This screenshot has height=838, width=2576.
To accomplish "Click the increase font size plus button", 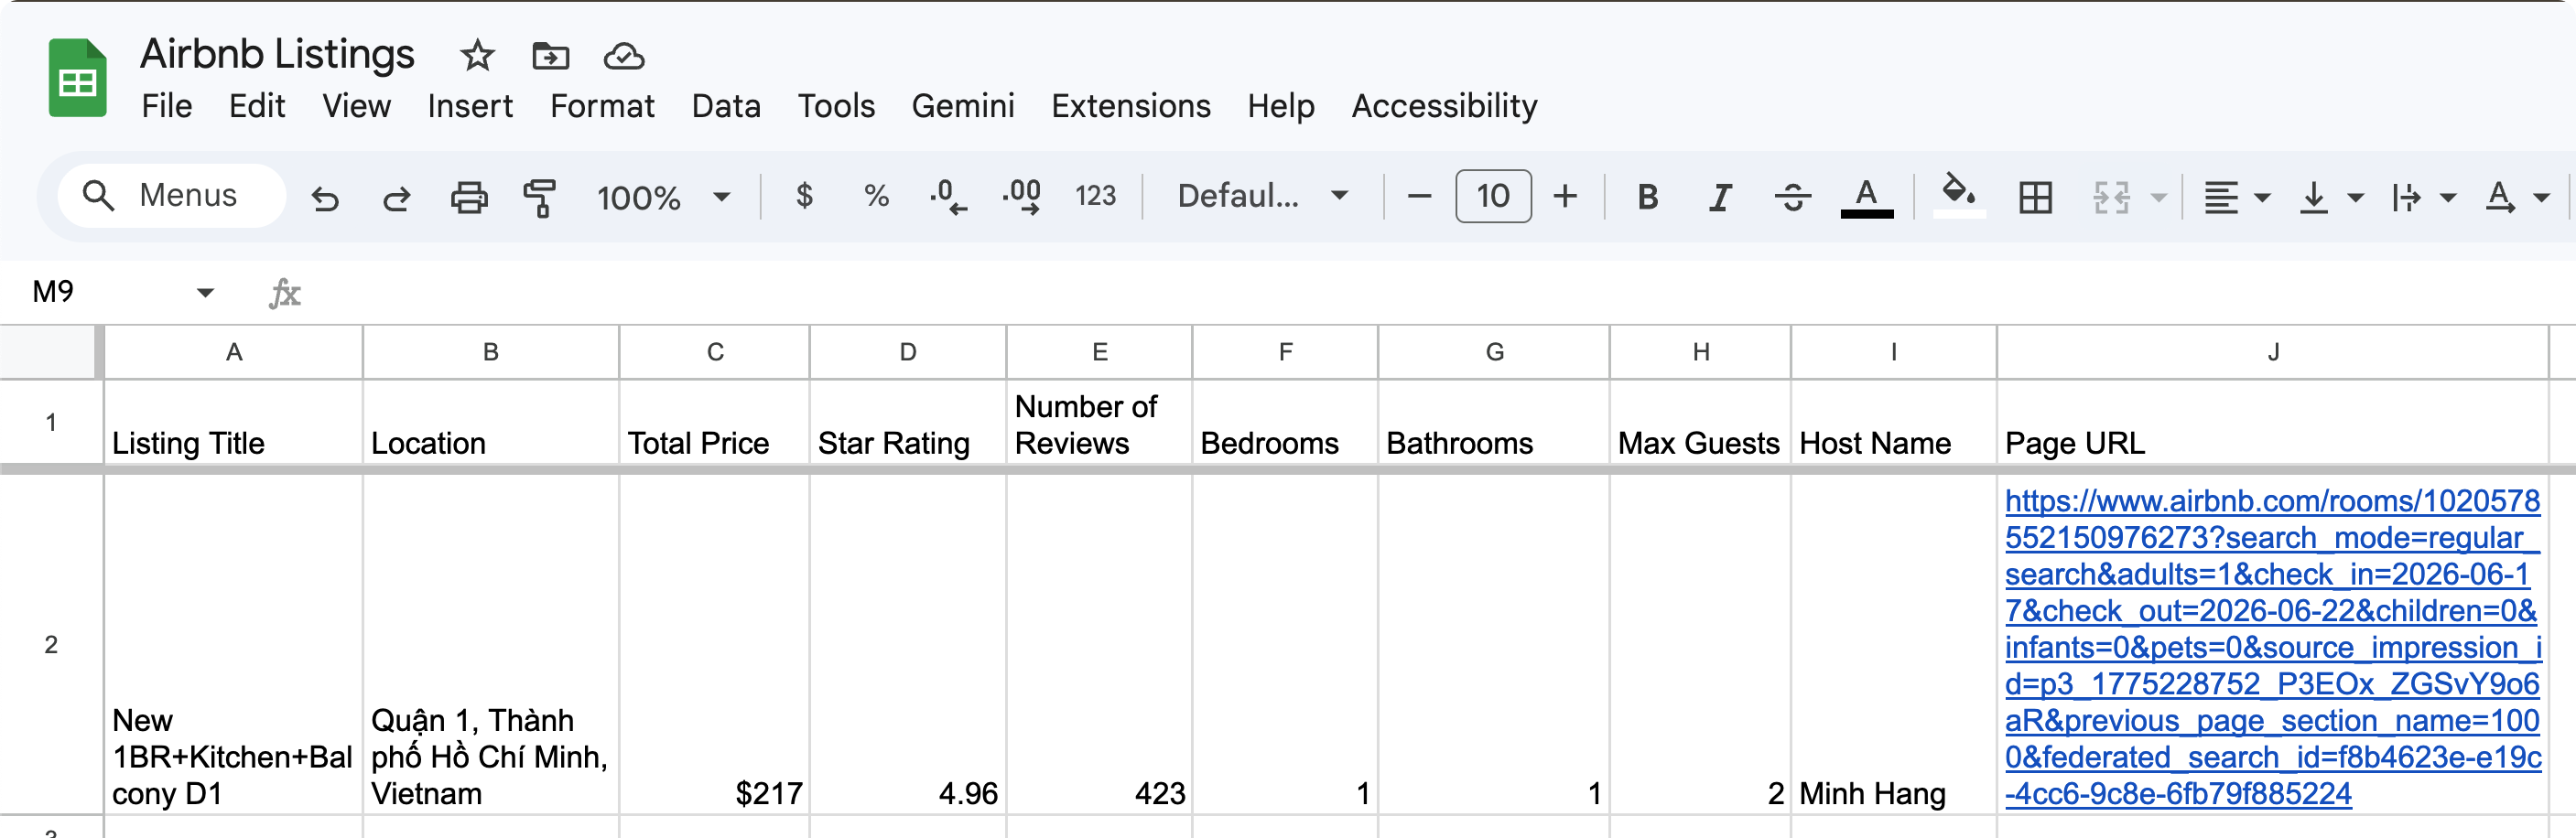I will 1566,197.
